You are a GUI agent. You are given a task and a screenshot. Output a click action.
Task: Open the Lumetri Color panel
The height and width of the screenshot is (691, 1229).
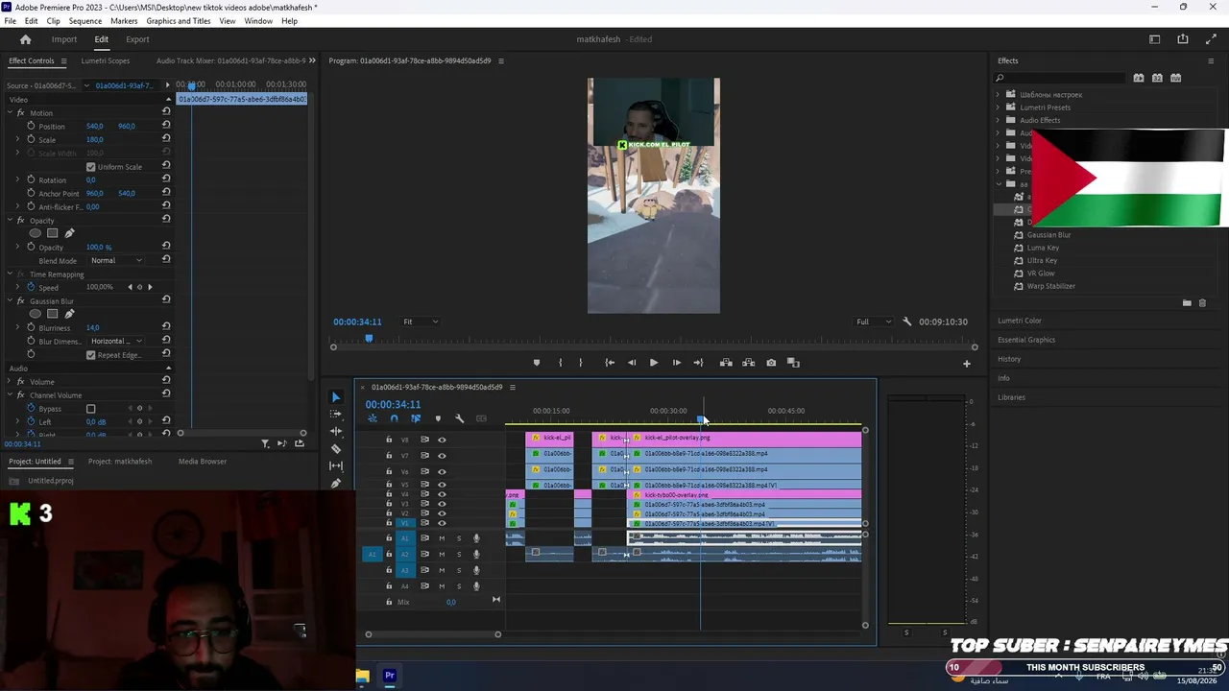point(1020,321)
